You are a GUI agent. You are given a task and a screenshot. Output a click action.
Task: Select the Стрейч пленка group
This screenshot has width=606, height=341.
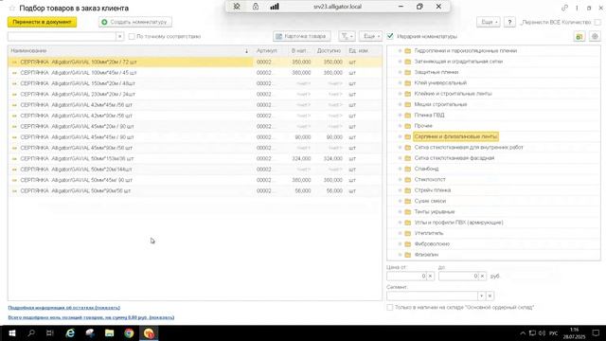[433, 190]
